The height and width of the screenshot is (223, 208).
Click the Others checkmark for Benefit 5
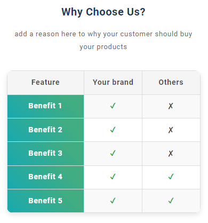(x=171, y=201)
